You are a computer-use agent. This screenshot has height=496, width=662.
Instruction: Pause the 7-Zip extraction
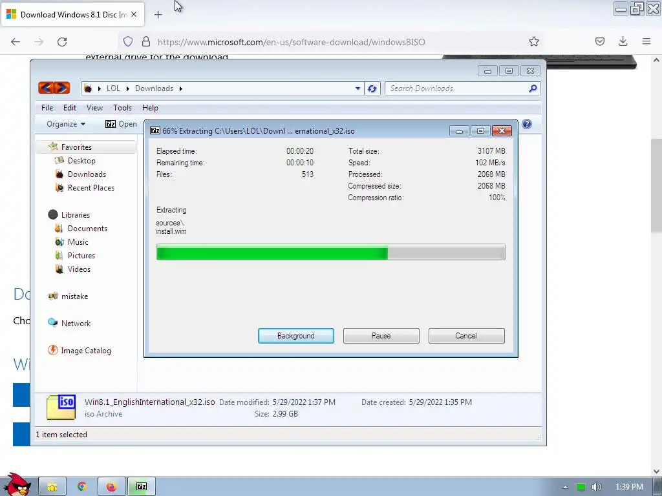click(381, 336)
